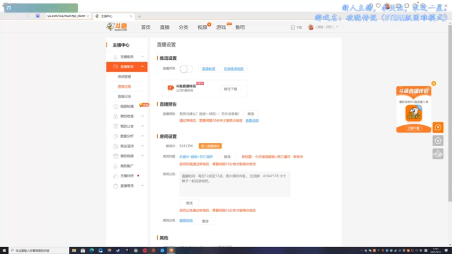Open the 直播教程 link
The image size is (452, 254).
pos(208,69)
